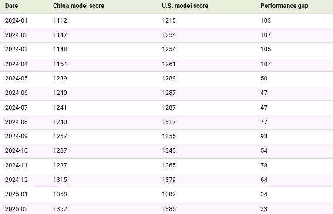Screen dimensions: 333x214
Task: Select the U.S. score value 1317
Action: pyautogui.click(x=169, y=122)
